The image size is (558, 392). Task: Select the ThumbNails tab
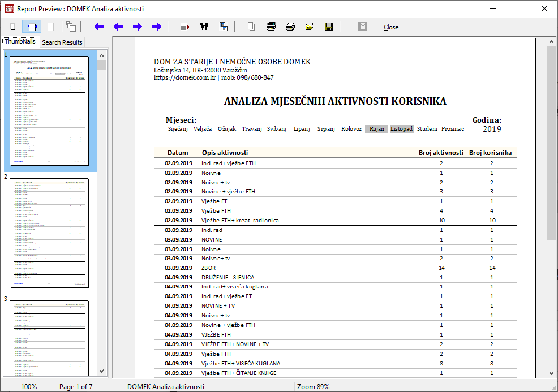20,42
